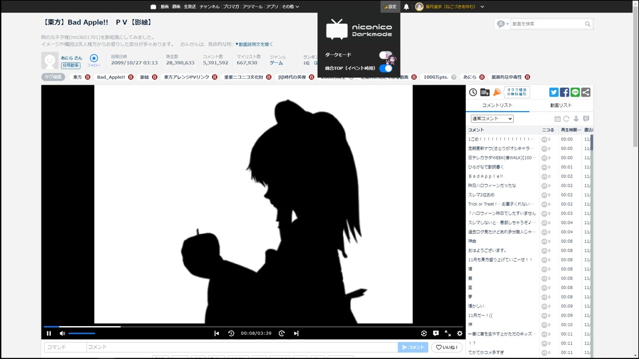Nicoru the ＢａｄＡｐｐｌｅ!! comment smiley

coord(544,177)
